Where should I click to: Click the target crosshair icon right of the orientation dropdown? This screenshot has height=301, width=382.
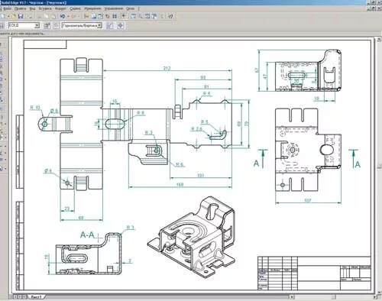(x=121, y=25)
